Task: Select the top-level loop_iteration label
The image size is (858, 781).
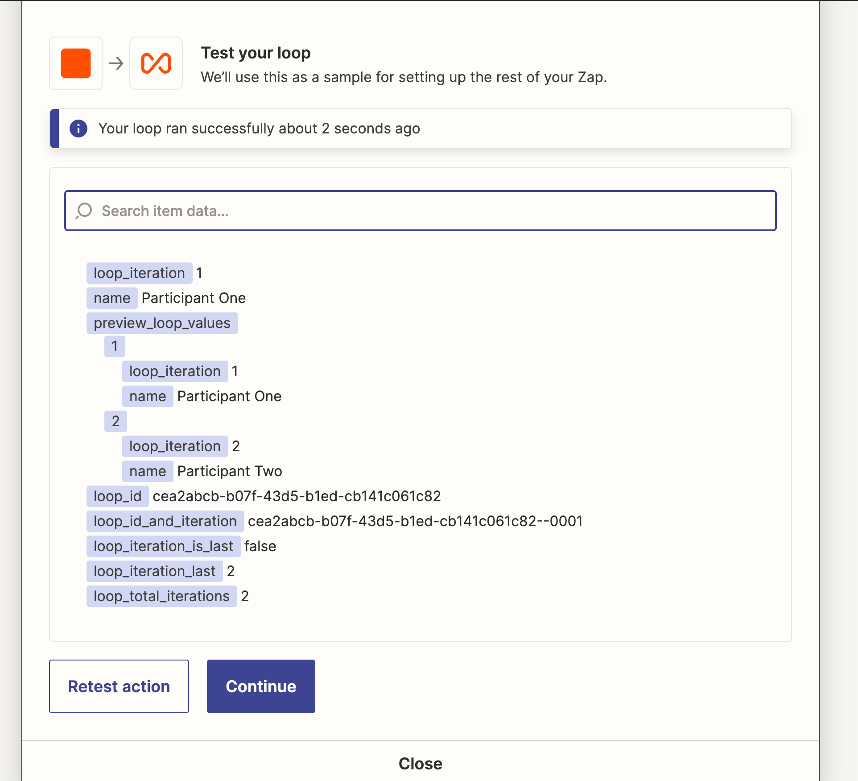Action: 139,273
